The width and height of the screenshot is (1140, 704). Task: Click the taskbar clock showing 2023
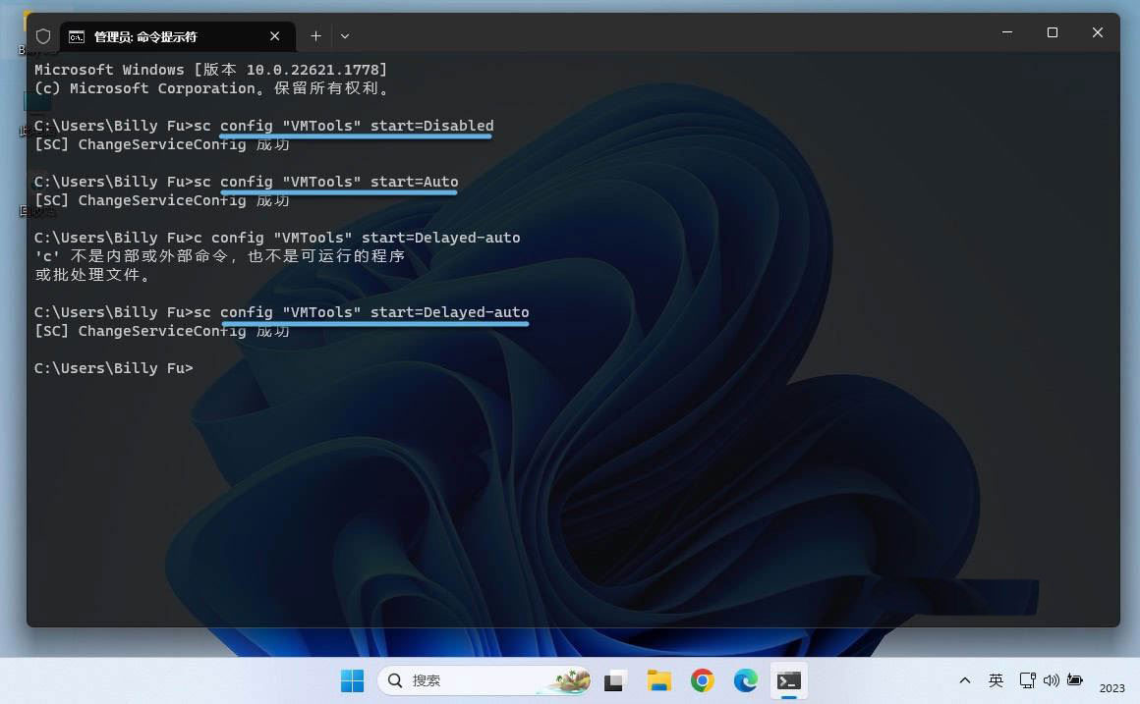1111,687
